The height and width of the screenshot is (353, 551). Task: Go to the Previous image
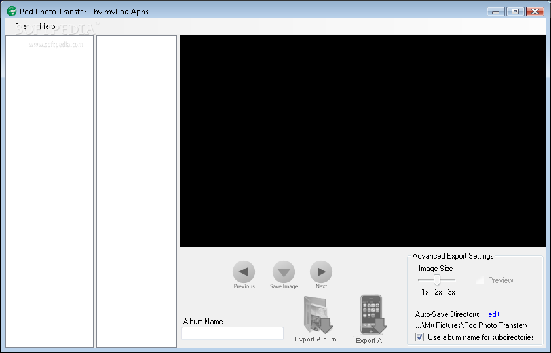(244, 272)
